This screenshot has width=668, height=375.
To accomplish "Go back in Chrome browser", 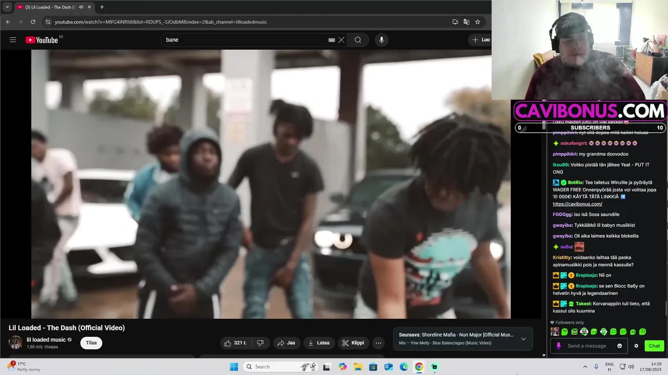I will click(x=8, y=22).
